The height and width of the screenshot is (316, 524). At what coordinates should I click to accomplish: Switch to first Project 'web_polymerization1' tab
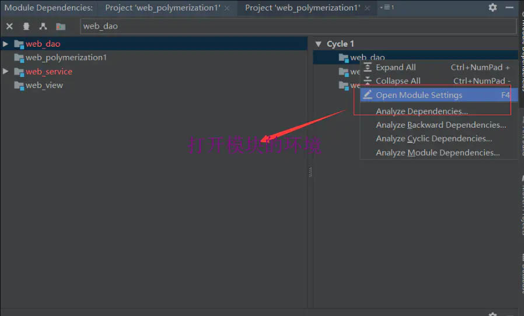(x=163, y=8)
